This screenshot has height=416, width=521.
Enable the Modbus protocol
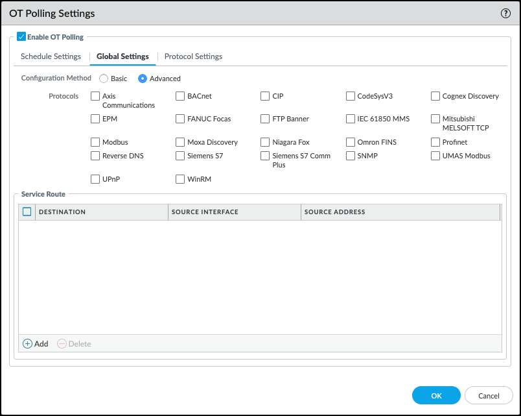[x=94, y=142]
